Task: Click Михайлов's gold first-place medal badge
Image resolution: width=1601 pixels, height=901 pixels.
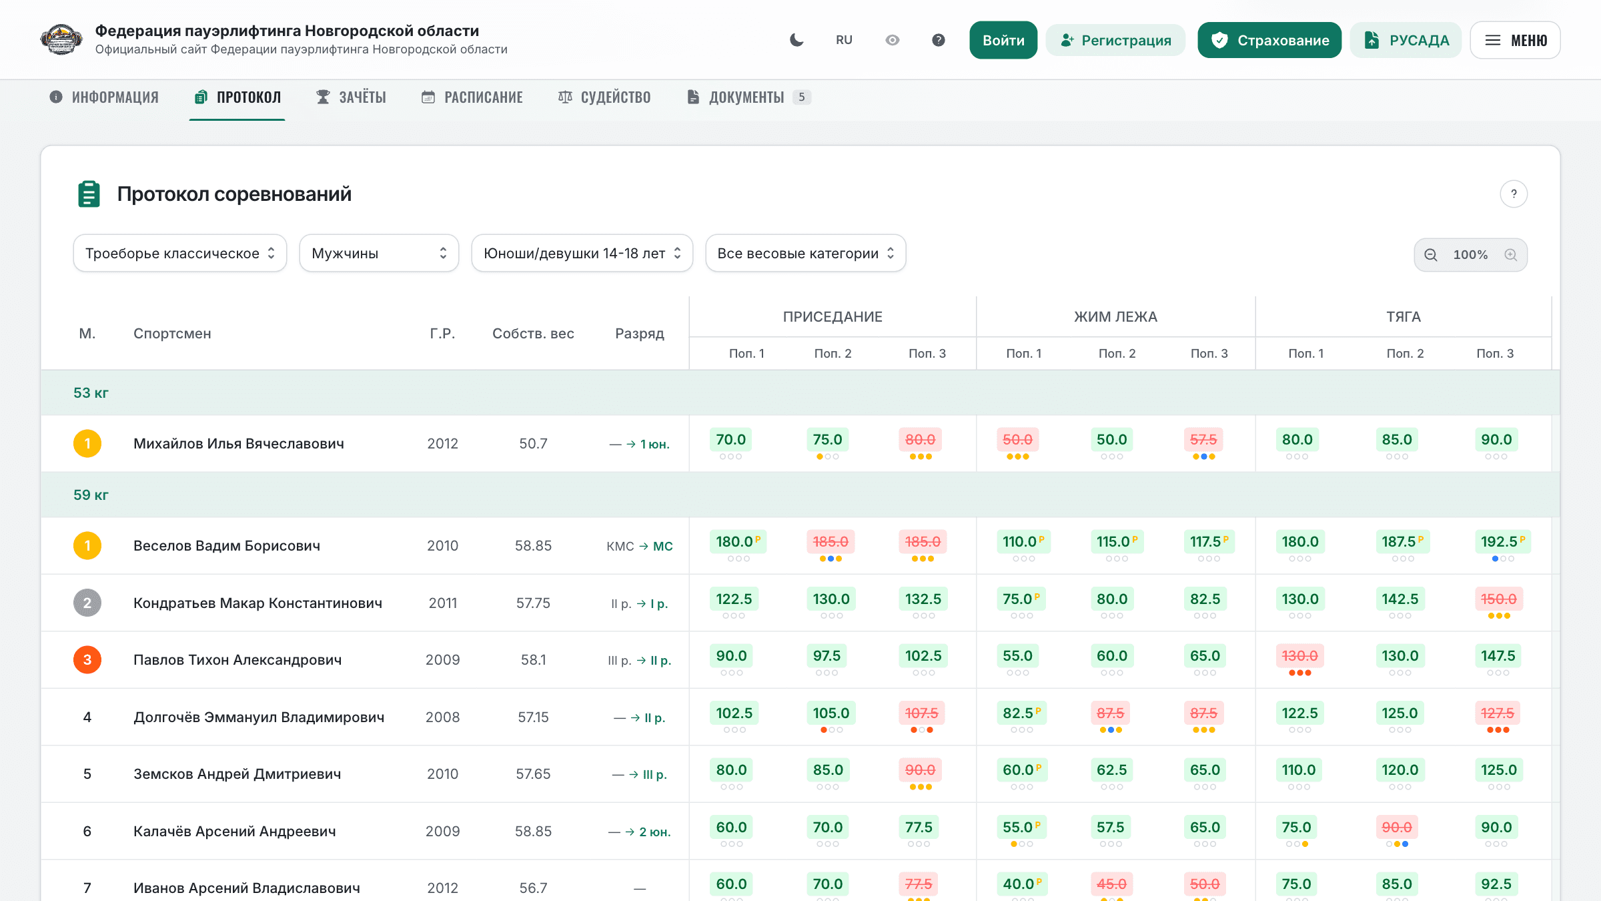Action: coord(87,444)
